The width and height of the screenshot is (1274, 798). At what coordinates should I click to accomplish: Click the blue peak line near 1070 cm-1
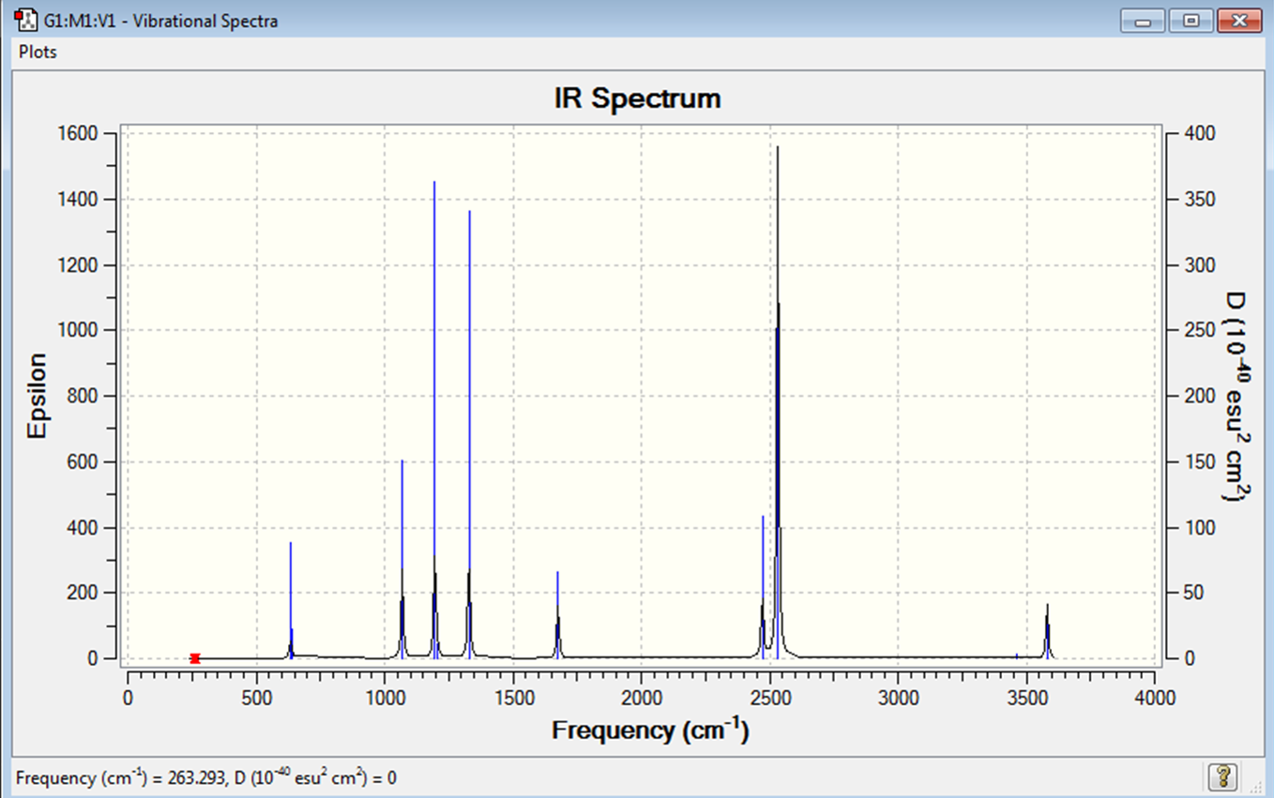pyautogui.click(x=402, y=559)
